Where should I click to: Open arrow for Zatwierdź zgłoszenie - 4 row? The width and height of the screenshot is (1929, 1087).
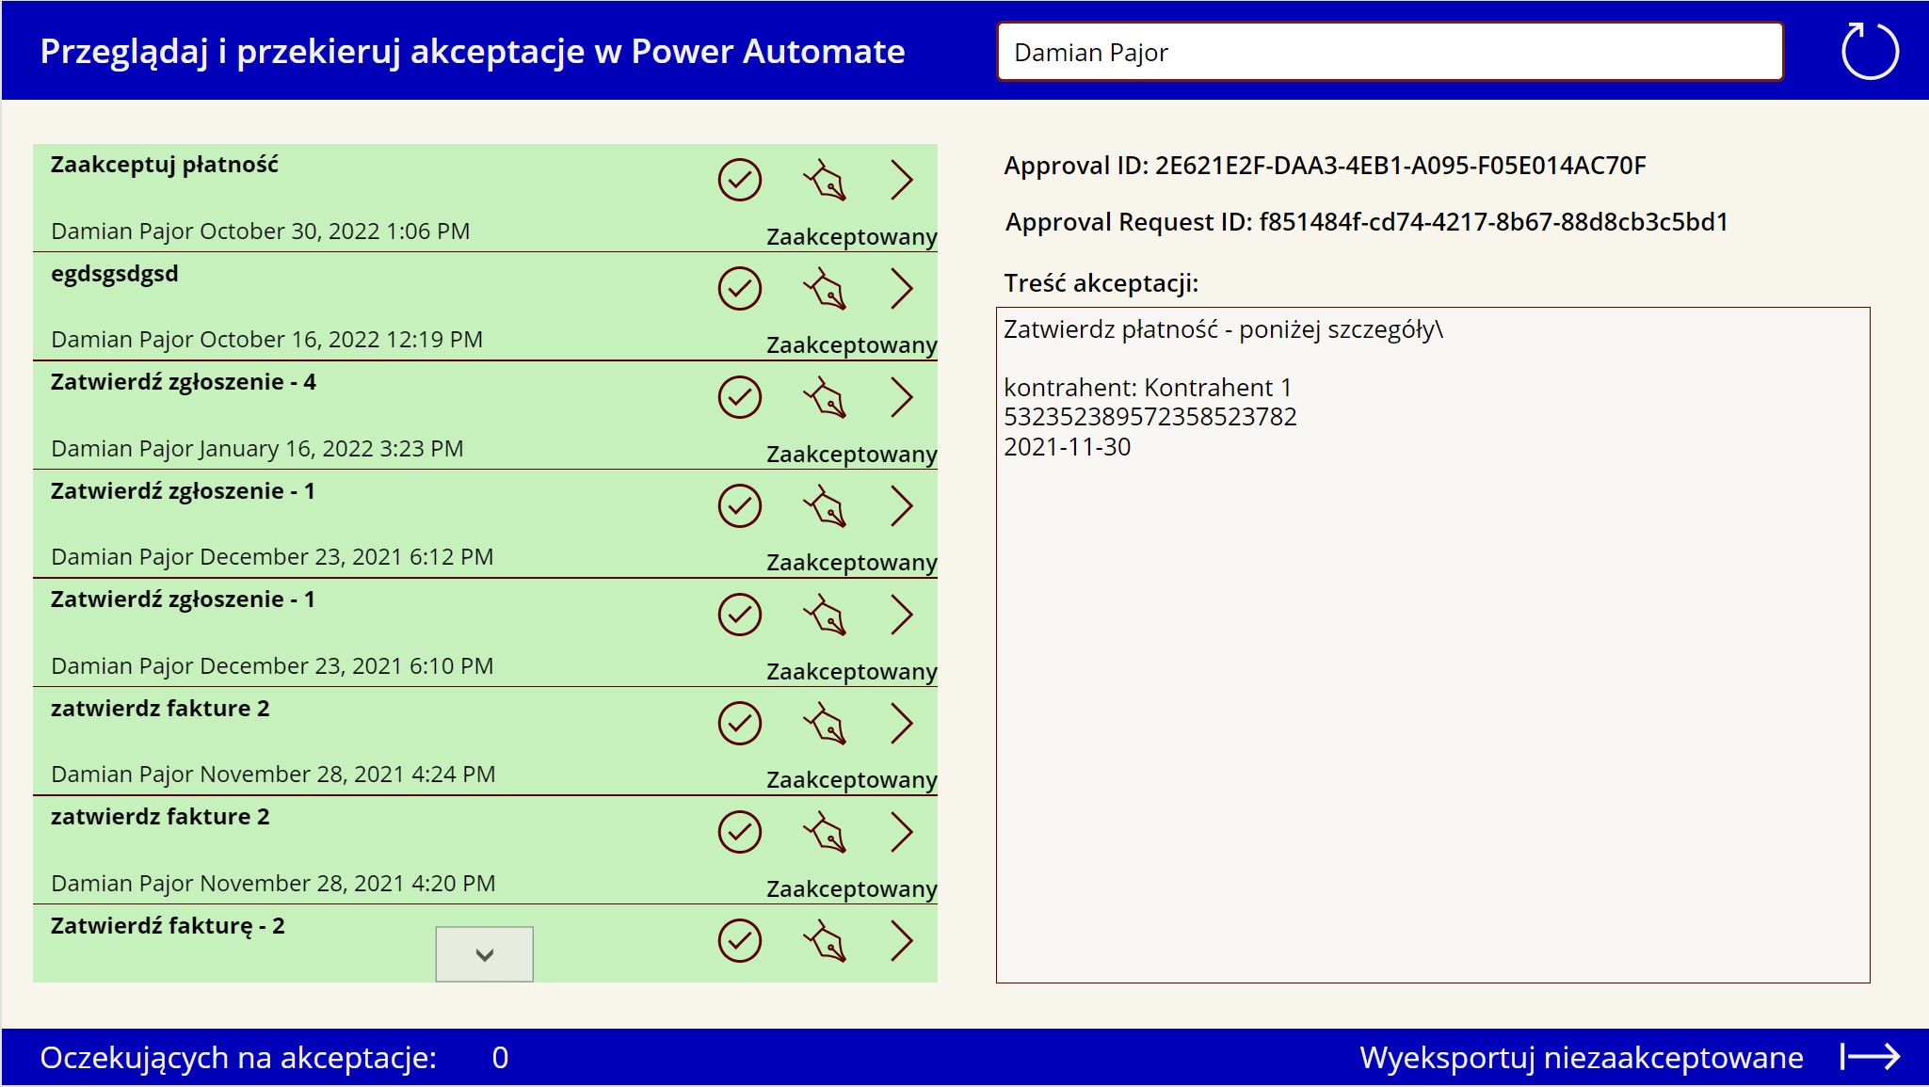click(x=902, y=397)
